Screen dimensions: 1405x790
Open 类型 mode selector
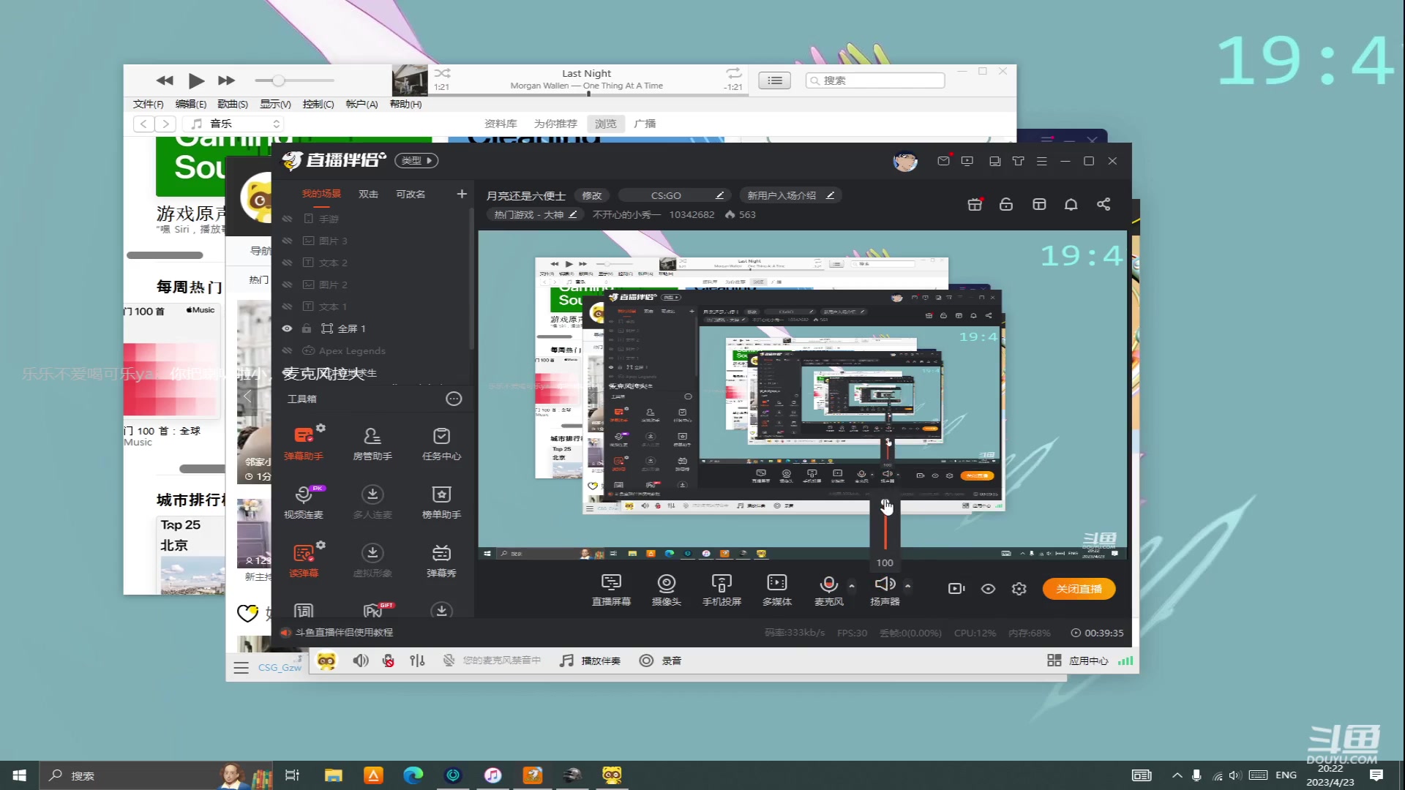(x=416, y=160)
